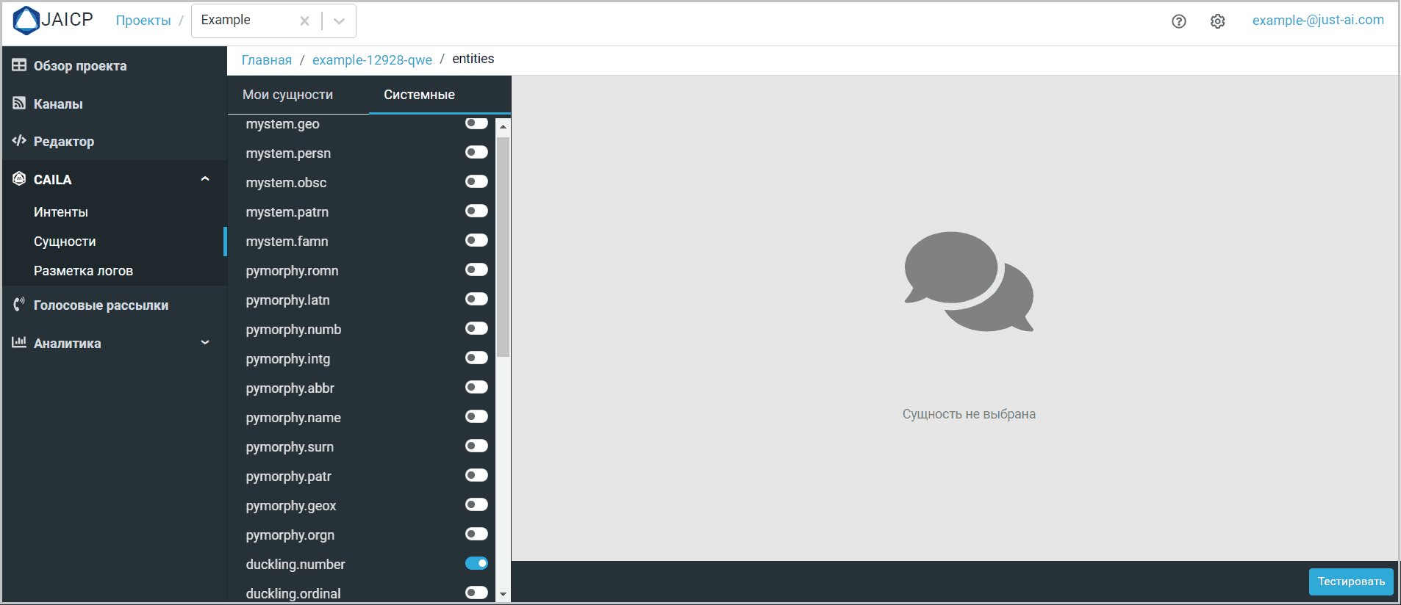Turn on the pymorphy.numb toggle
Screen dimensions: 1401x605
click(x=476, y=328)
